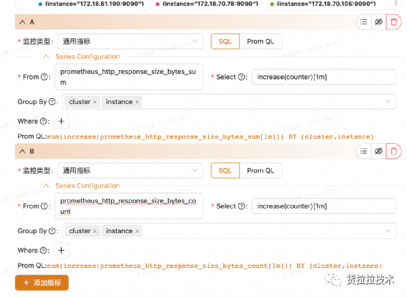
Task: Select SQL mode in query B
Action: 225,170
